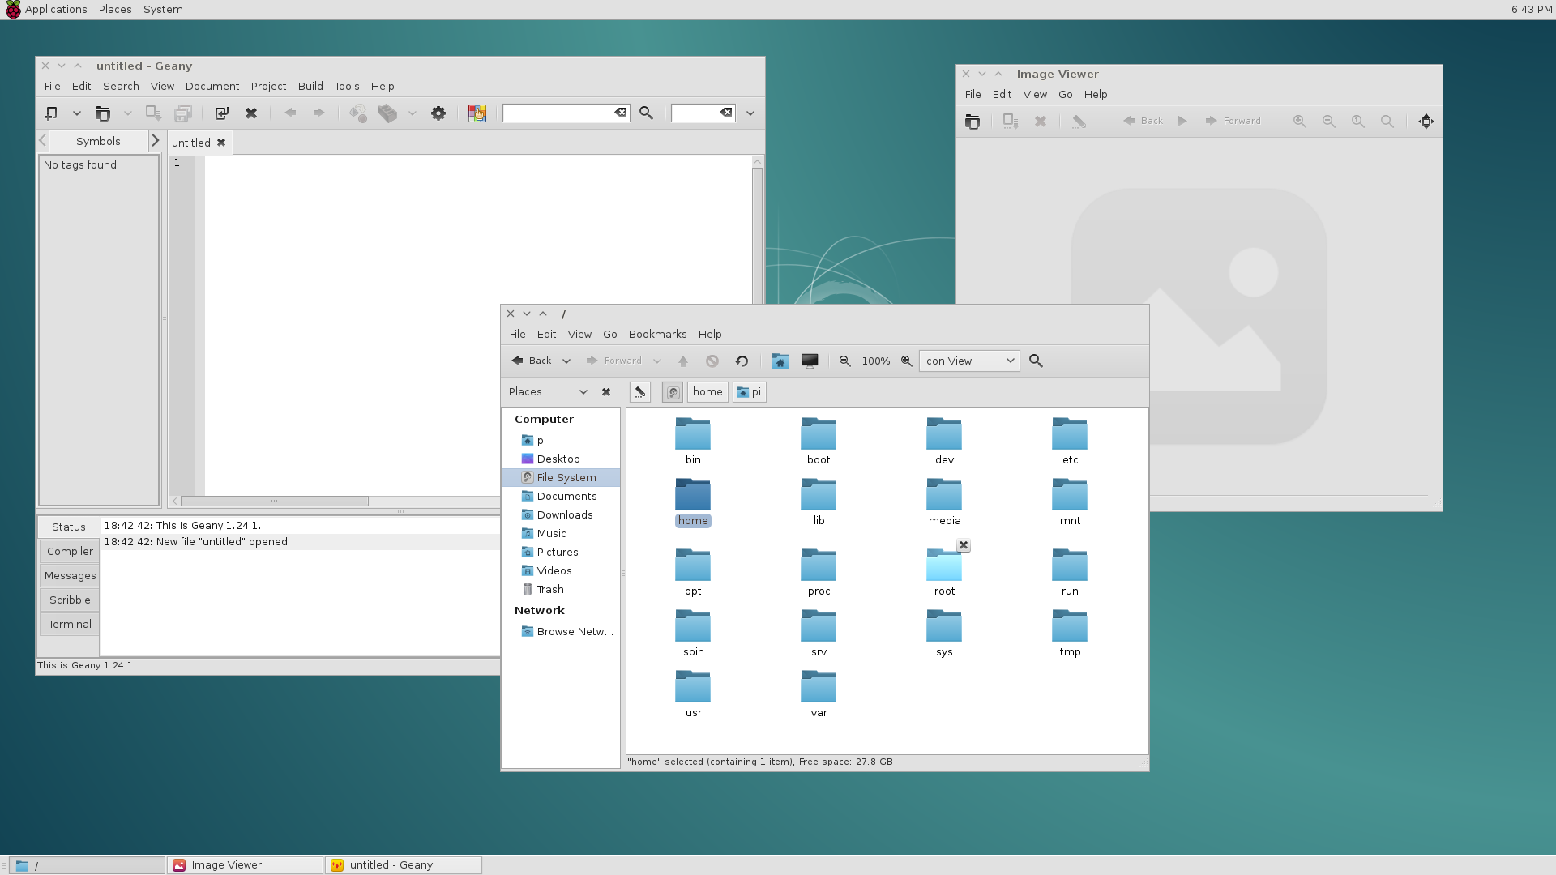Switch to untitled - Geany in taskbar
The width and height of the screenshot is (1556, 875).
404,865
